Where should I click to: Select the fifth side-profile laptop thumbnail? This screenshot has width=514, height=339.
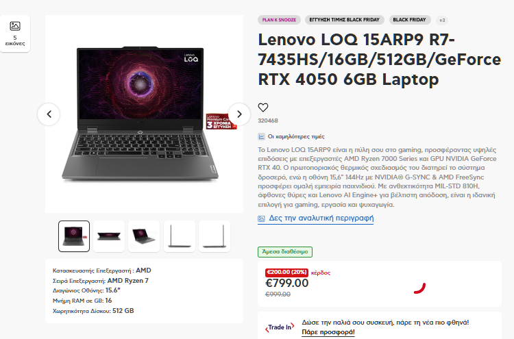(x=215, y=236)
